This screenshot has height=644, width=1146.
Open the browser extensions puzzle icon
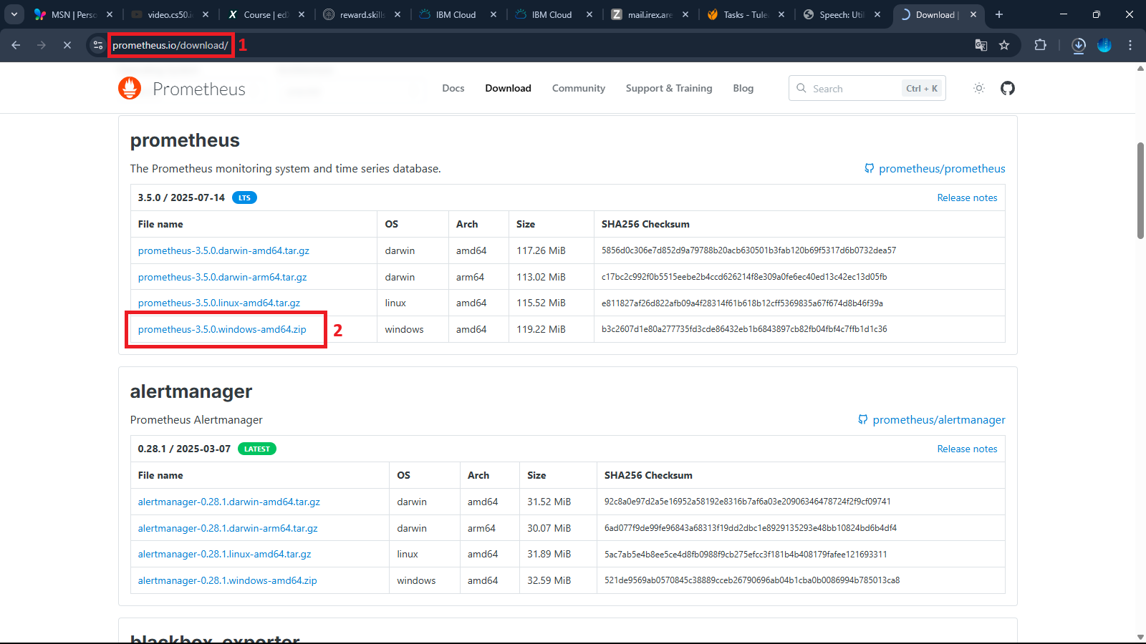pyautogui.click(x=1041, y=45)
